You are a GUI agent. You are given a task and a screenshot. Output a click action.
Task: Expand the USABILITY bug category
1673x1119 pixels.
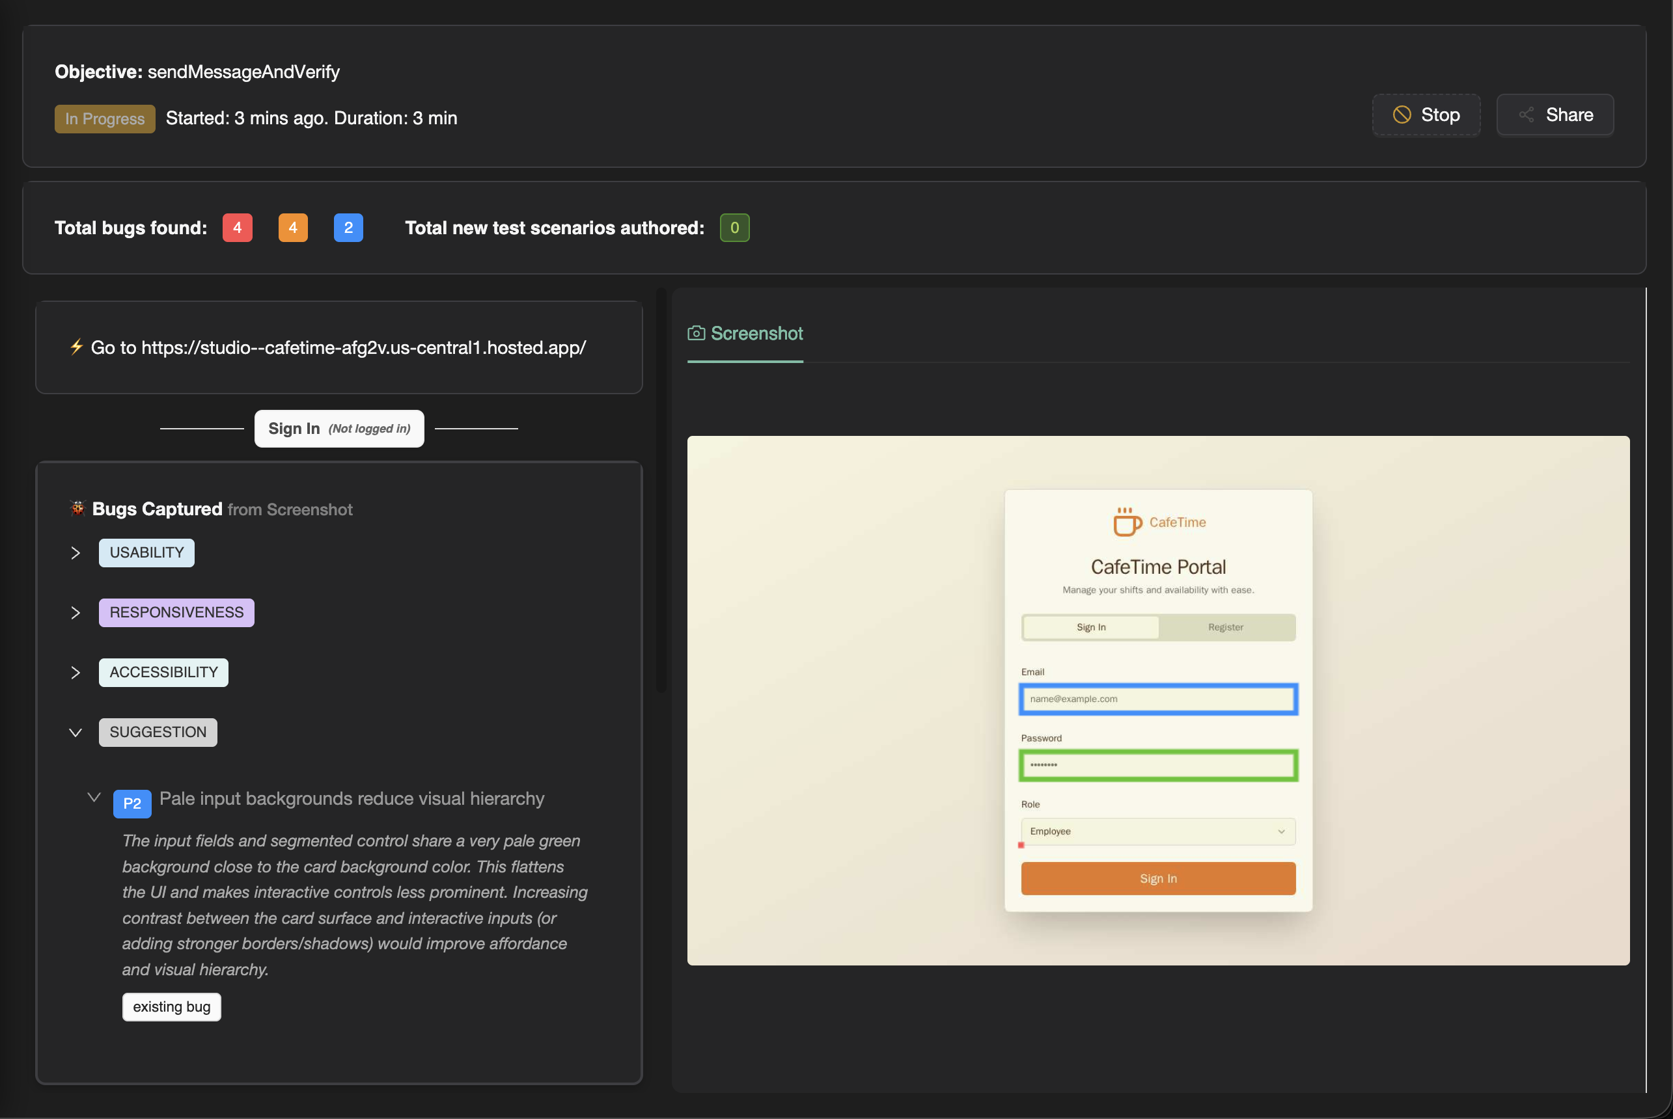75,553
